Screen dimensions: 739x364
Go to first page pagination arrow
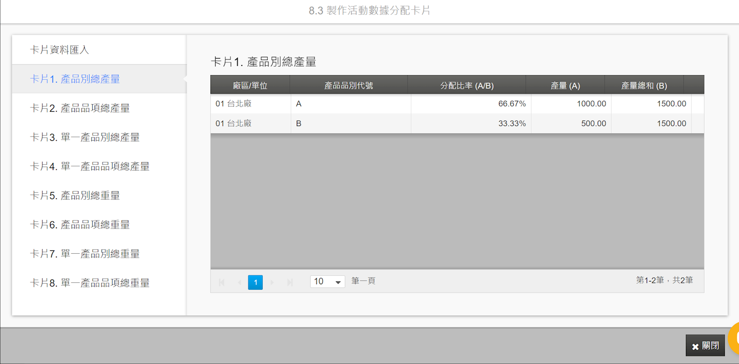coord(222,282)
